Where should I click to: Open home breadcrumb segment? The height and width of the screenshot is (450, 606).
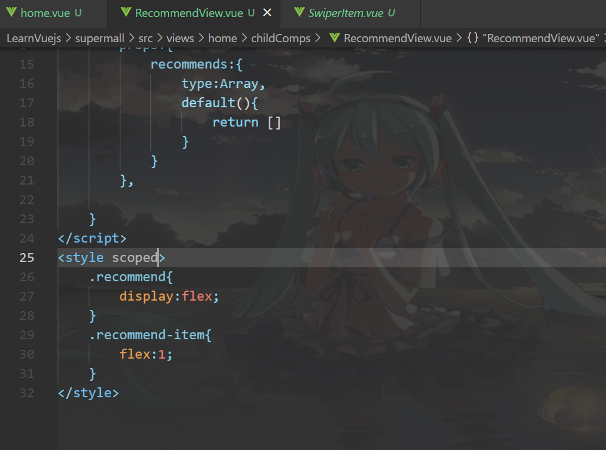222,38
